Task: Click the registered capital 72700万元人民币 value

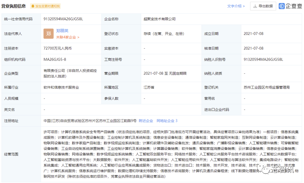Action: click(x=58, y=48)
